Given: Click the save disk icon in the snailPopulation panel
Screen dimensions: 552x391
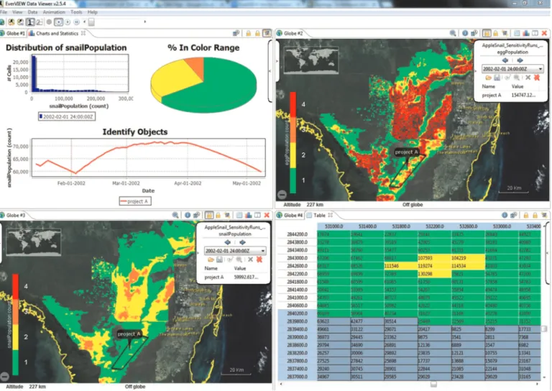Looking at the screenshot, I should click(x=219, y=259).
